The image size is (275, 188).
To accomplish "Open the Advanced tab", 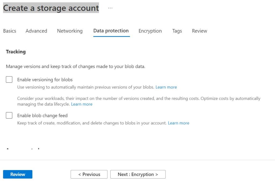I will (x=36, y=31).
